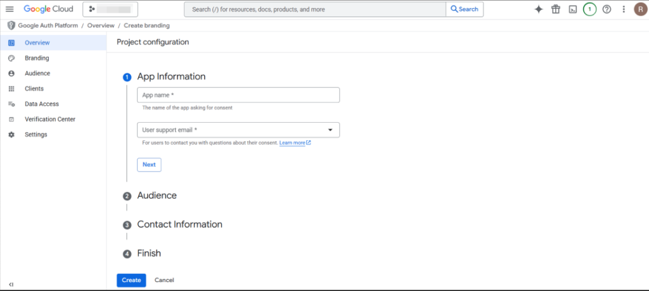This screenshot has width=649, height=291.
Task: Go to Overview breadcrumb link
Action: click(101, 26)
